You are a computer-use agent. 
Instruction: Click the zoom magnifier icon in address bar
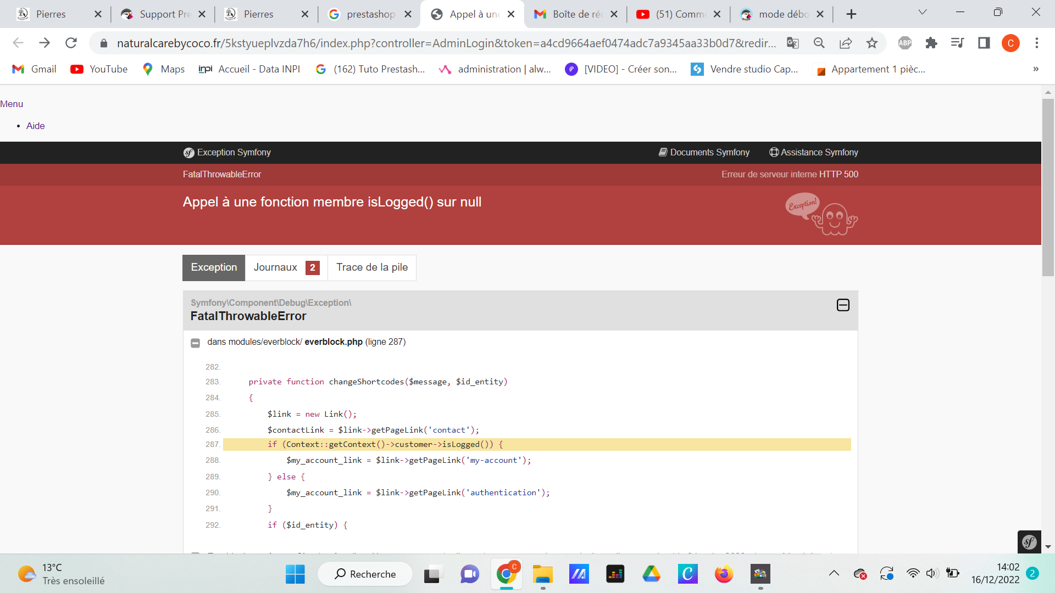(x=819, y=43)
